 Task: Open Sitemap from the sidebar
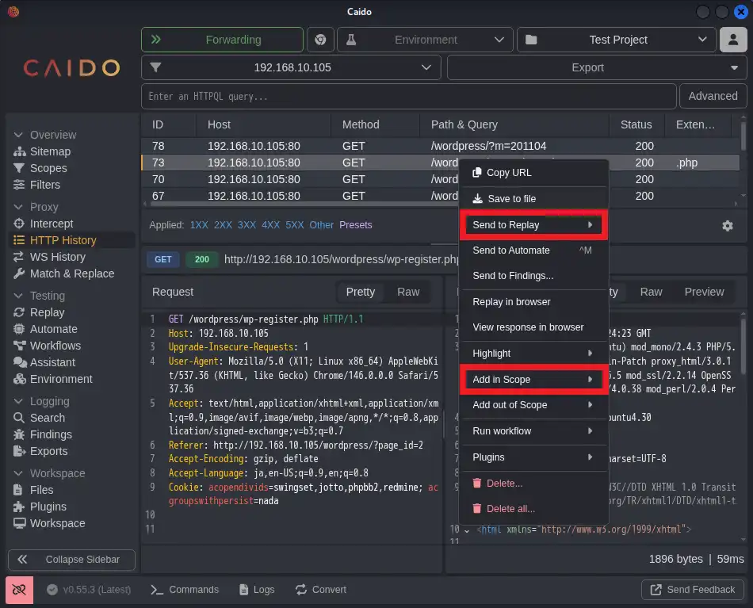pos(49,151)
